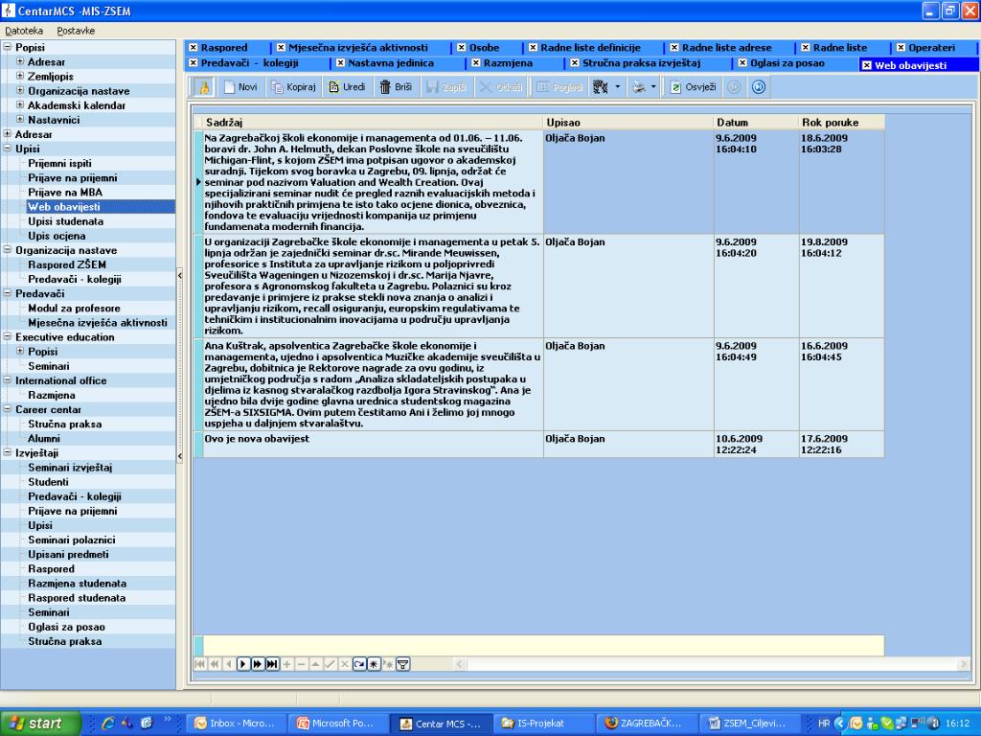Screen dimensions: 981x736
Task: Collapse the Upisi tree node
Action: (8, 149)
